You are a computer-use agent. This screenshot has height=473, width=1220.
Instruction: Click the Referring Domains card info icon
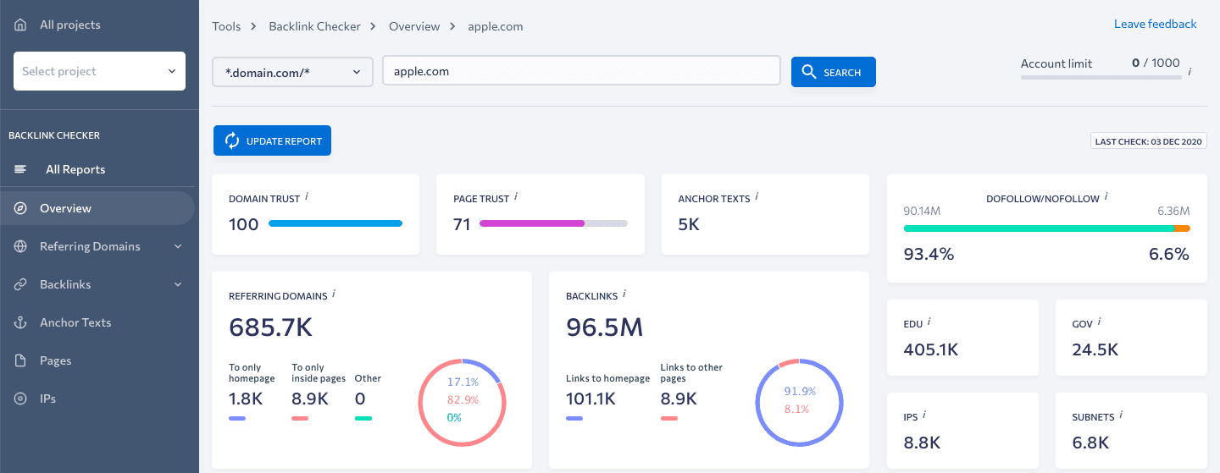point(334,294)
